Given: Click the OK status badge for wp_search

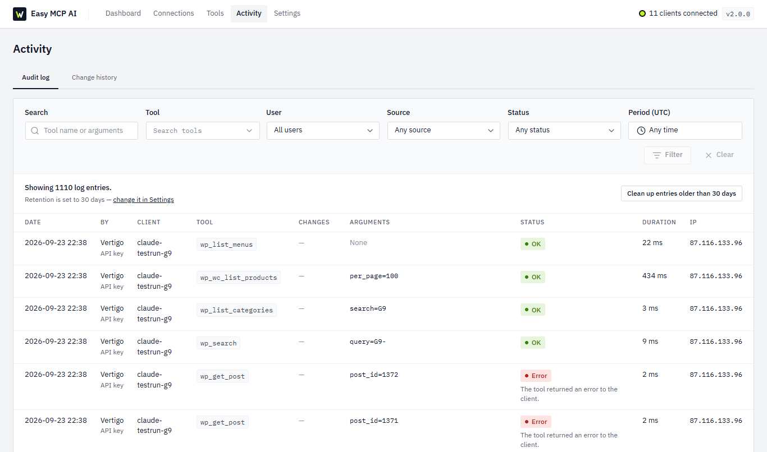Looking at the screenshot, I should 533,343.
